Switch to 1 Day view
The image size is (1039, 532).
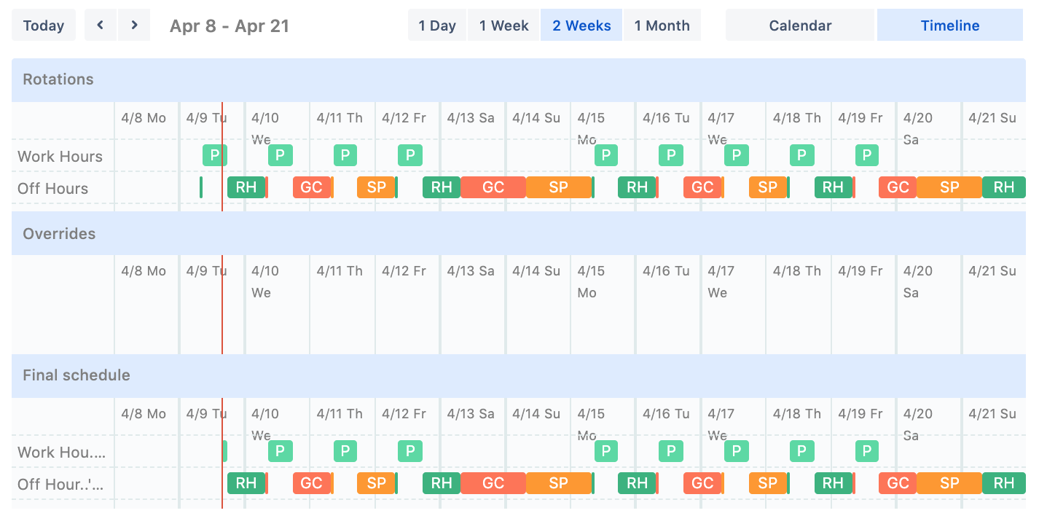(x=437, y=26)
